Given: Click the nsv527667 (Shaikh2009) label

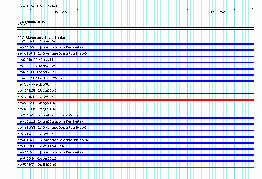Looking at the screenshot, I should click(37, 165).
